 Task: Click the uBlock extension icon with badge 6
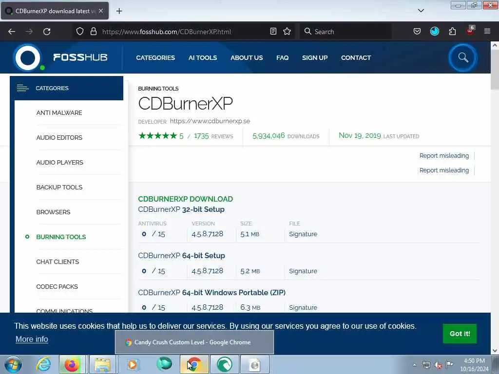pyautogui.click(x=470, y=31)
